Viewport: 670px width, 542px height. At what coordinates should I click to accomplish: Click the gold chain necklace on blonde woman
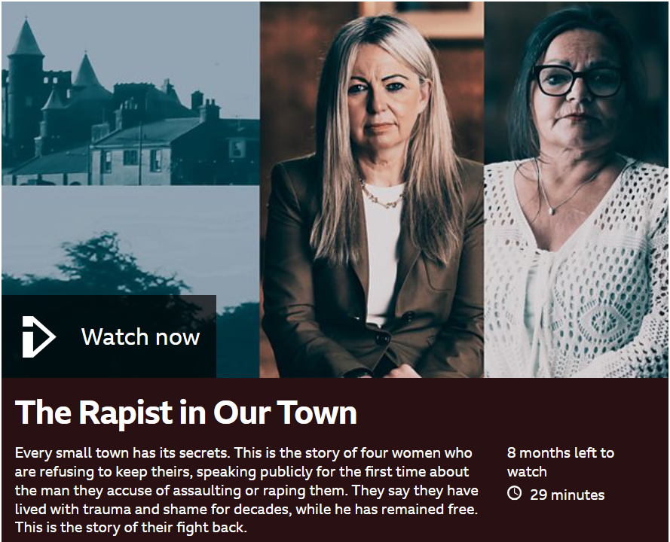pos(381,196)
